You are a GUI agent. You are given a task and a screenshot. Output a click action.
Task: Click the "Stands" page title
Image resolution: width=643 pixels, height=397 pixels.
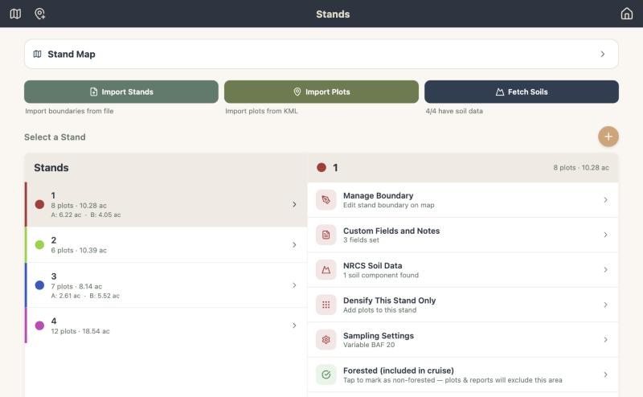pyautogui.click(x=333, y=14)
